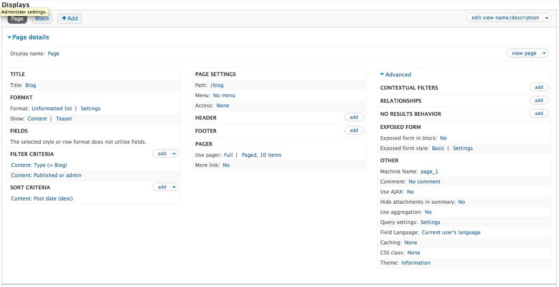Change the Unformatted list format

[x=51, y=108]
